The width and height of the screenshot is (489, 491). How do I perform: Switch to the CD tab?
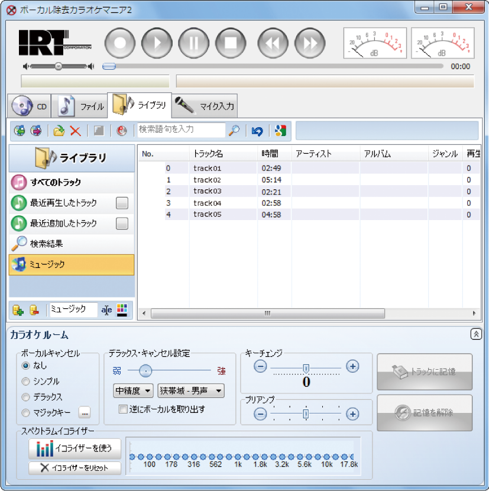pos(30,106)
